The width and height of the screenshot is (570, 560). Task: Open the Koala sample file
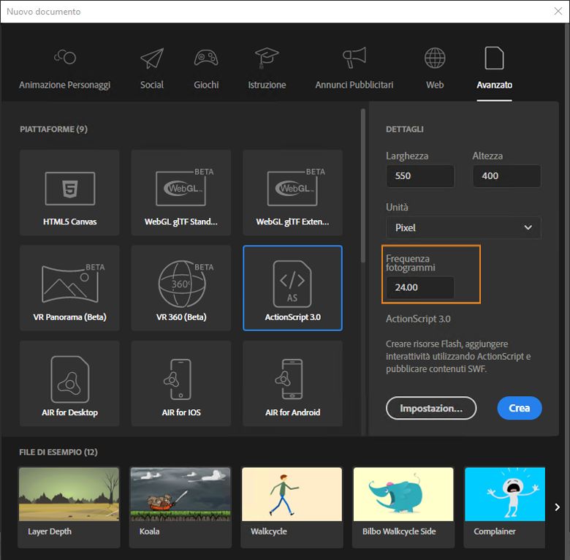click(x=180, y=507)
